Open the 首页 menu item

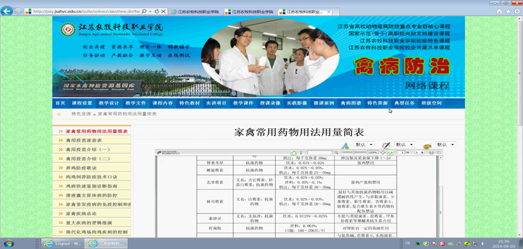point(60,103)
